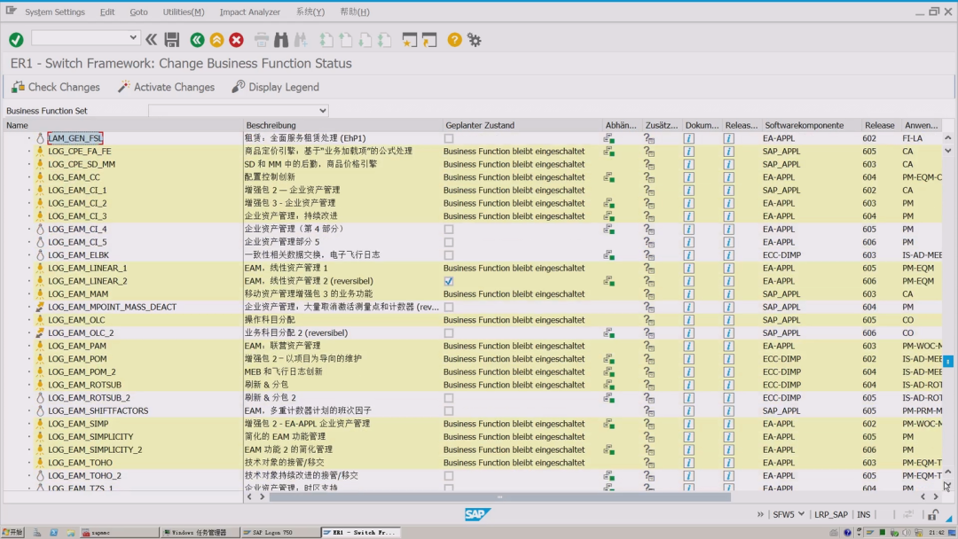Open release info icon for LOG_EAM_PAM row

pos(728,346)
